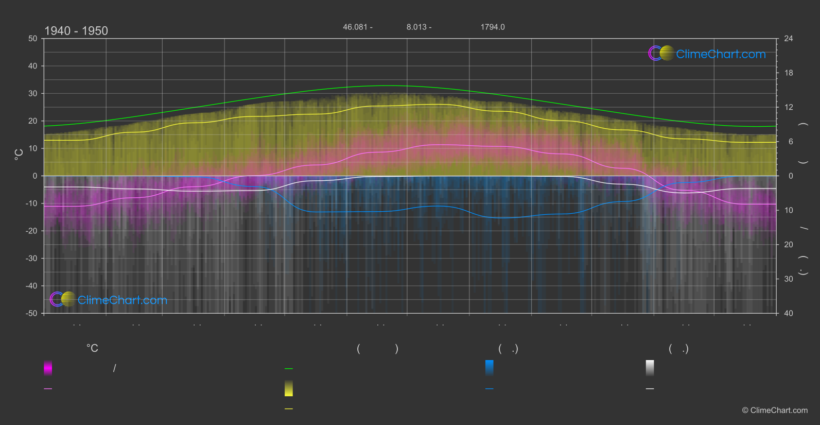Click the "-30" tick on left axis
Image resolution: width=820 pixels, height=425 pixels.
click(32, 258)
